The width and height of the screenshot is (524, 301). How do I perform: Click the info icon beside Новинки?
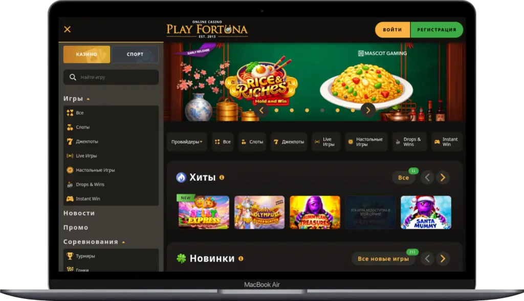coord(241,259)
